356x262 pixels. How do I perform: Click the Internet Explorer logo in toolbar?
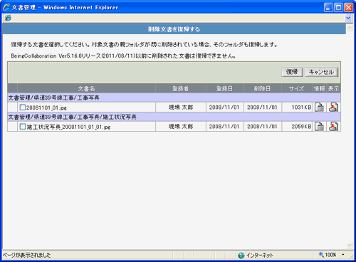(x=8, y=18)
